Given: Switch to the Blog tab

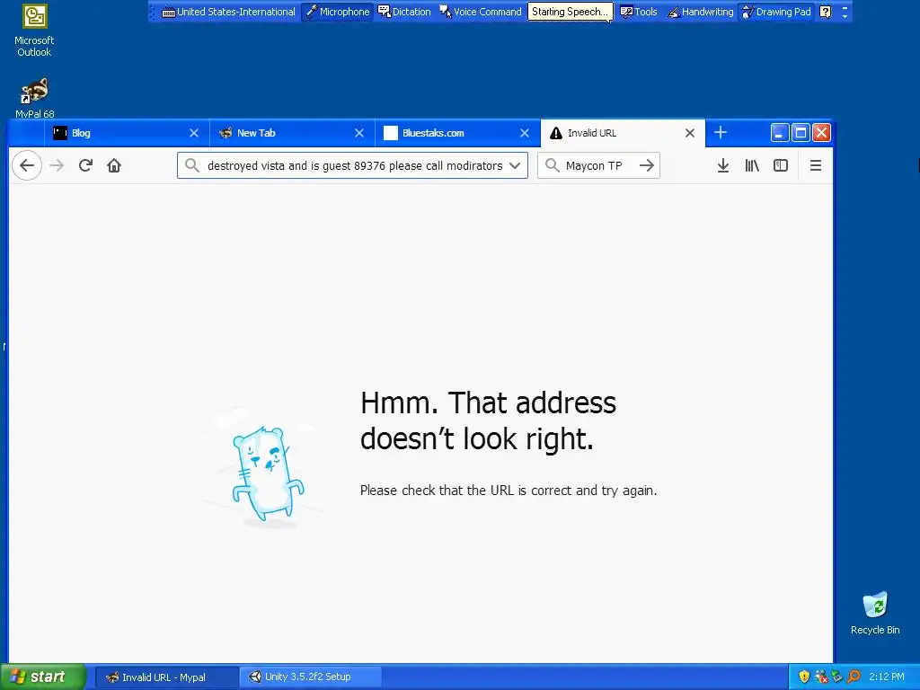Looking at the screenshot, I should tap(126, 133).
